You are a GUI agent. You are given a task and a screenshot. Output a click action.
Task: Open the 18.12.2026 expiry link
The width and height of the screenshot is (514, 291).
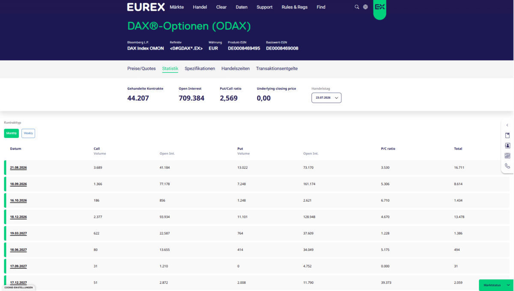tap(18, 217)
